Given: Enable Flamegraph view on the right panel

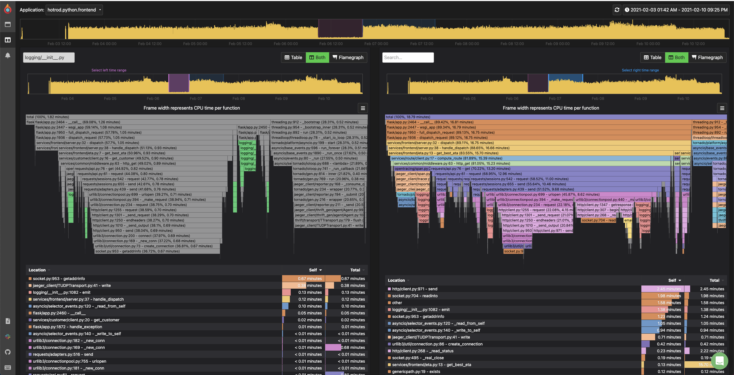Looking at the screenshot, I should tap(707, 57).
